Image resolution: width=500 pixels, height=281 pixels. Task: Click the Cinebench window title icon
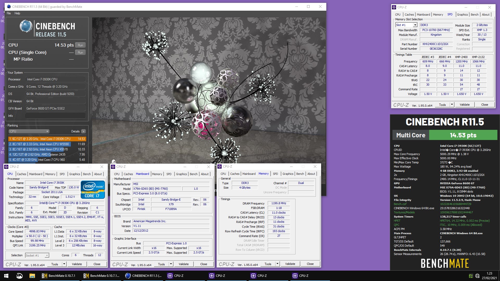[x=9, y=7]
